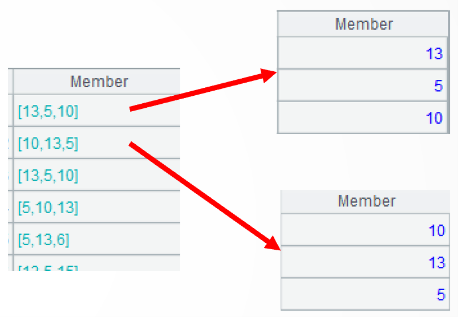The image size is (458, 317).
Task: Click the Member header of the bottom-right table
Action: (x=367, y=201)
